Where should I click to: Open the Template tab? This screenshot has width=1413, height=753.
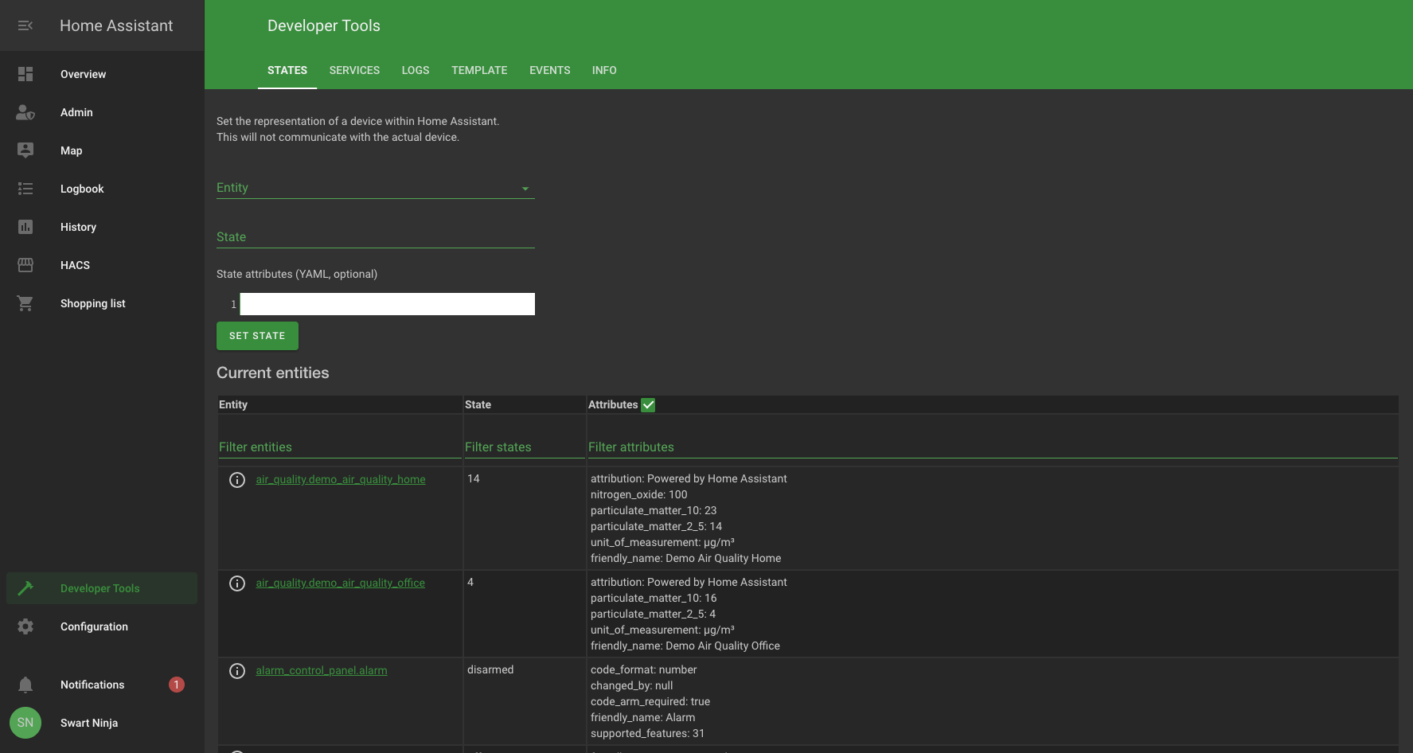click(x=479, y=70)
